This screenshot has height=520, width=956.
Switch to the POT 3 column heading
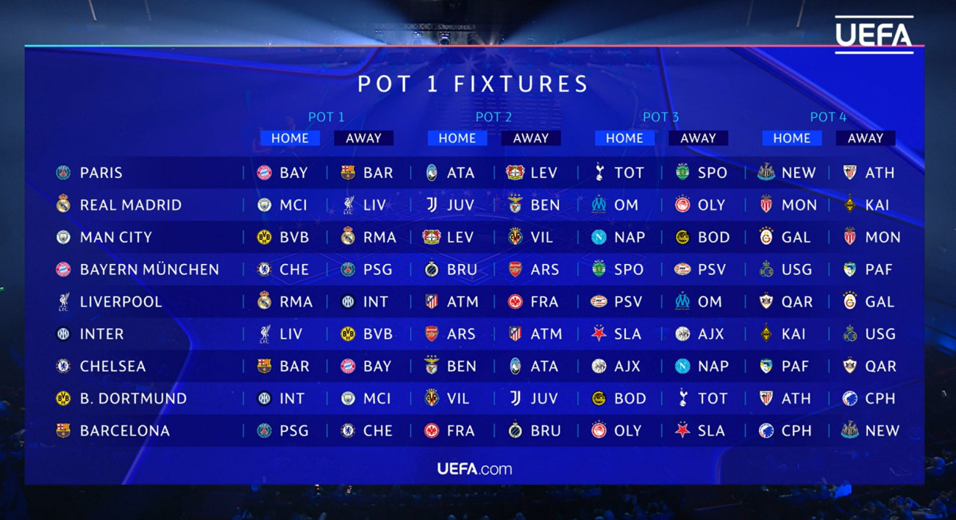pyautogui.click(x=661, y=117)
